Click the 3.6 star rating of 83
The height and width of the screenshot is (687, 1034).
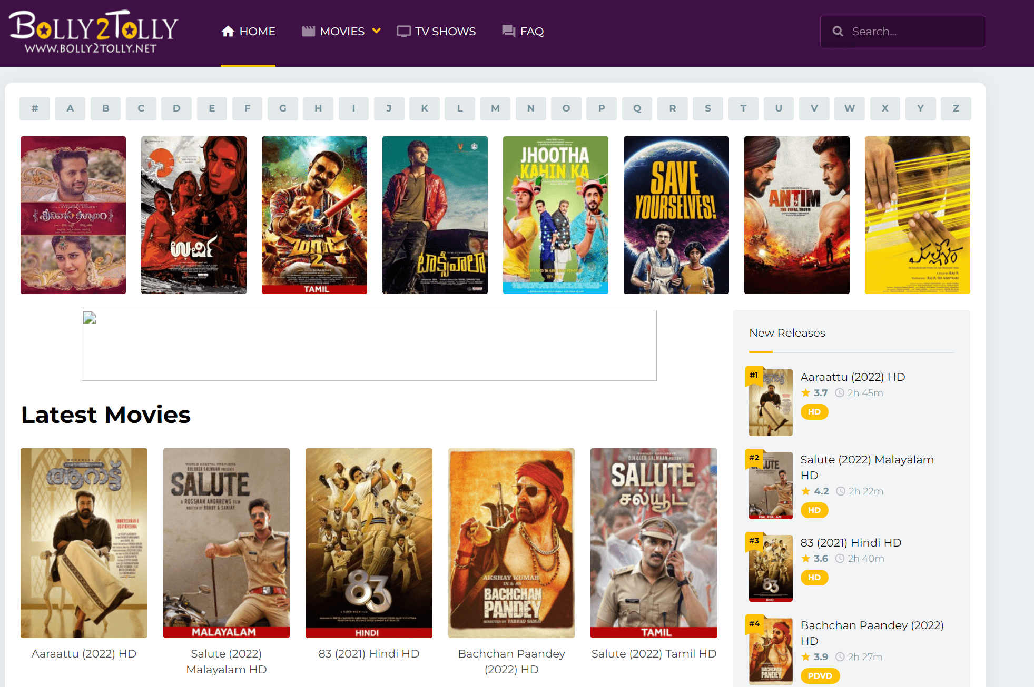pos(814,559)
